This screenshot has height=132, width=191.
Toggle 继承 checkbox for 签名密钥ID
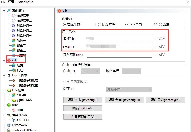[156, 54]
